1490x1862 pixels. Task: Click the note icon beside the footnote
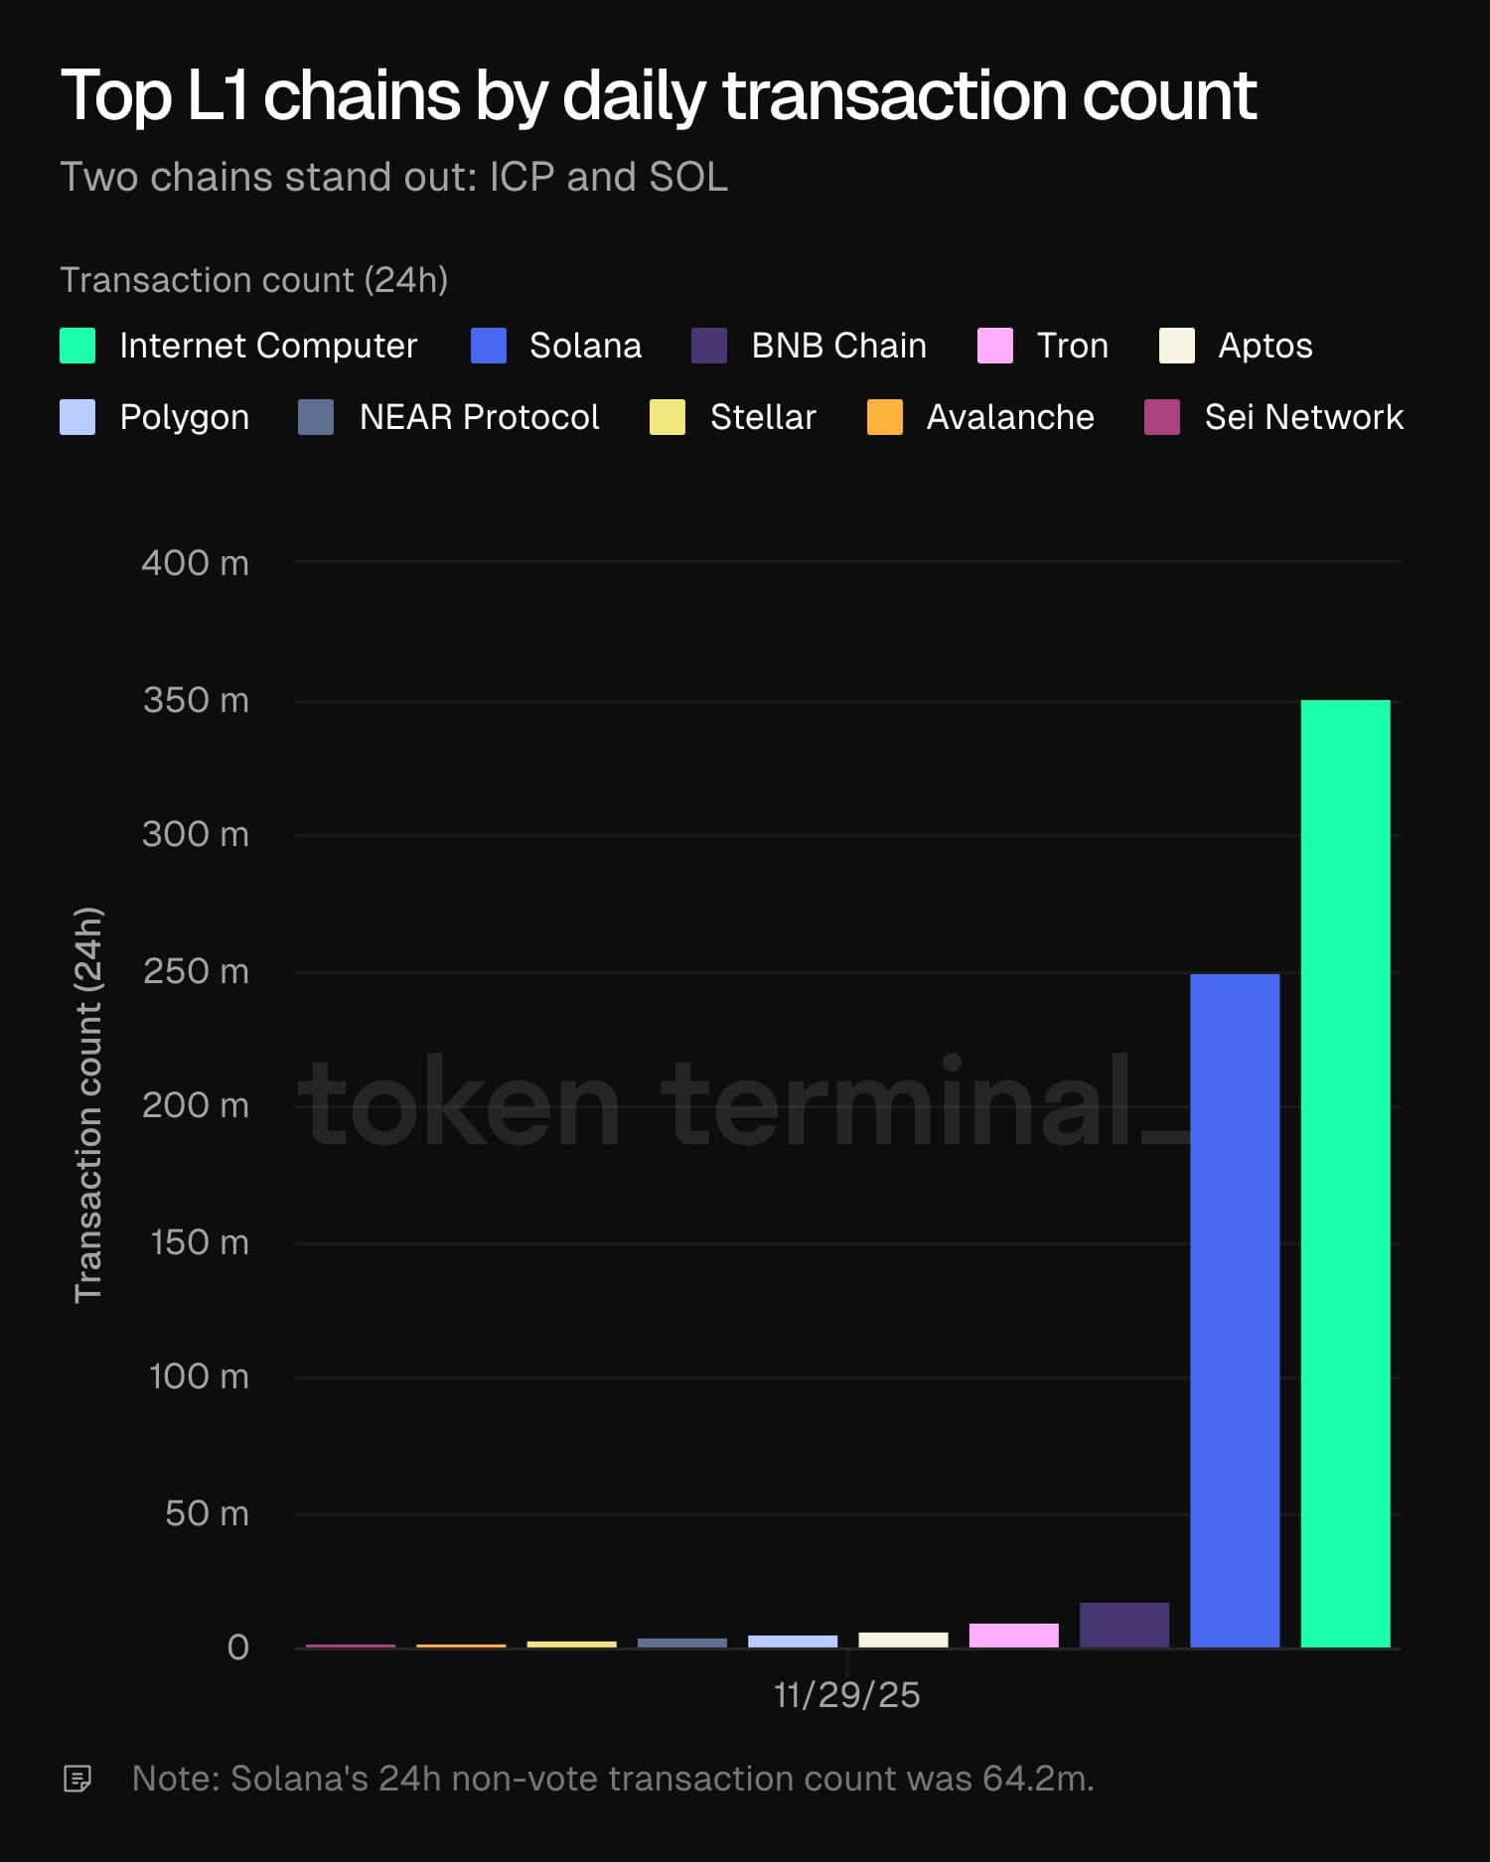coord(77,1779)
